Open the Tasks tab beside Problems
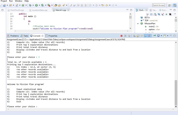 tap(24, 36)
